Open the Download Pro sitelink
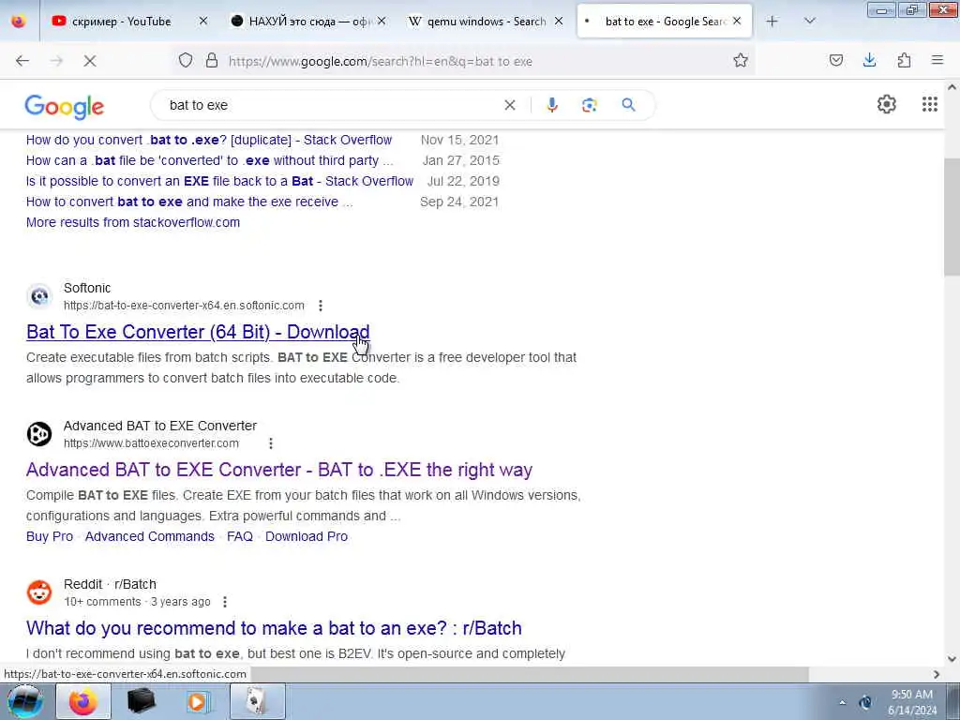The height and width of the screenshot is (720, 960). coord(307,537)
